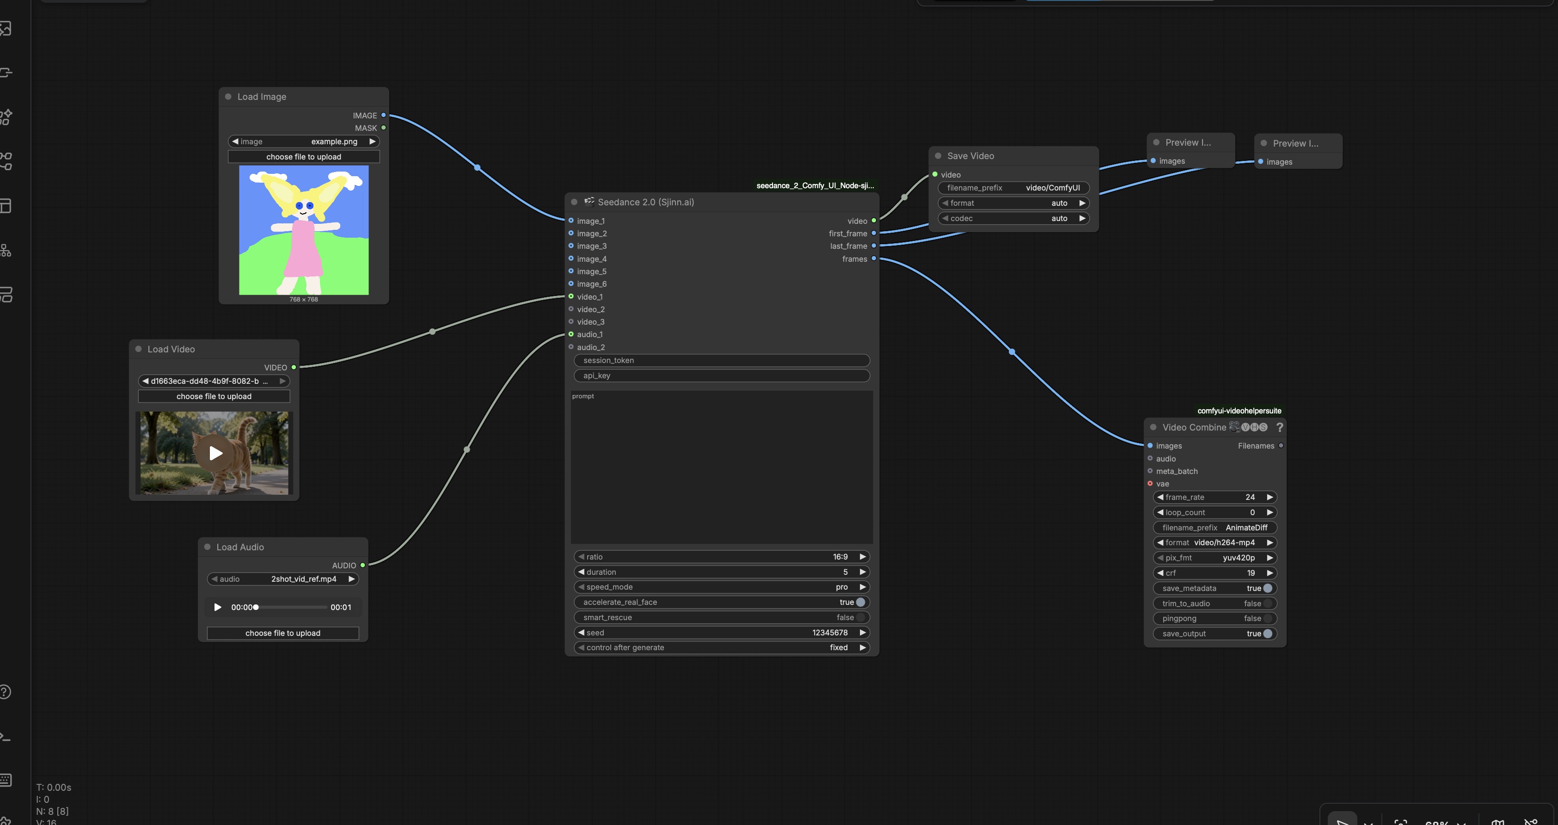Open the settings gear icon

5,821
